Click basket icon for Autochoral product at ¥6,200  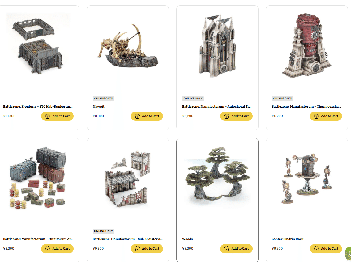[227, 116]
